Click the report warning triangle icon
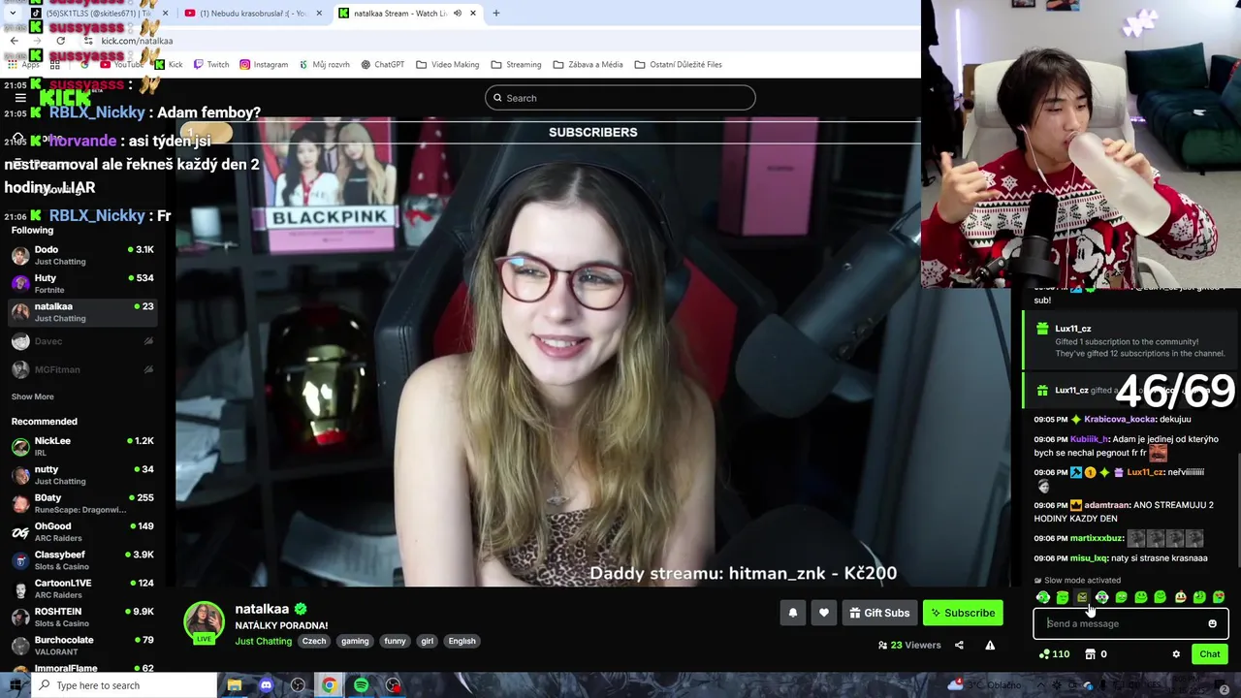Image resolution: width=1241 pixels, height=698 pixels. tap(990, 645)
